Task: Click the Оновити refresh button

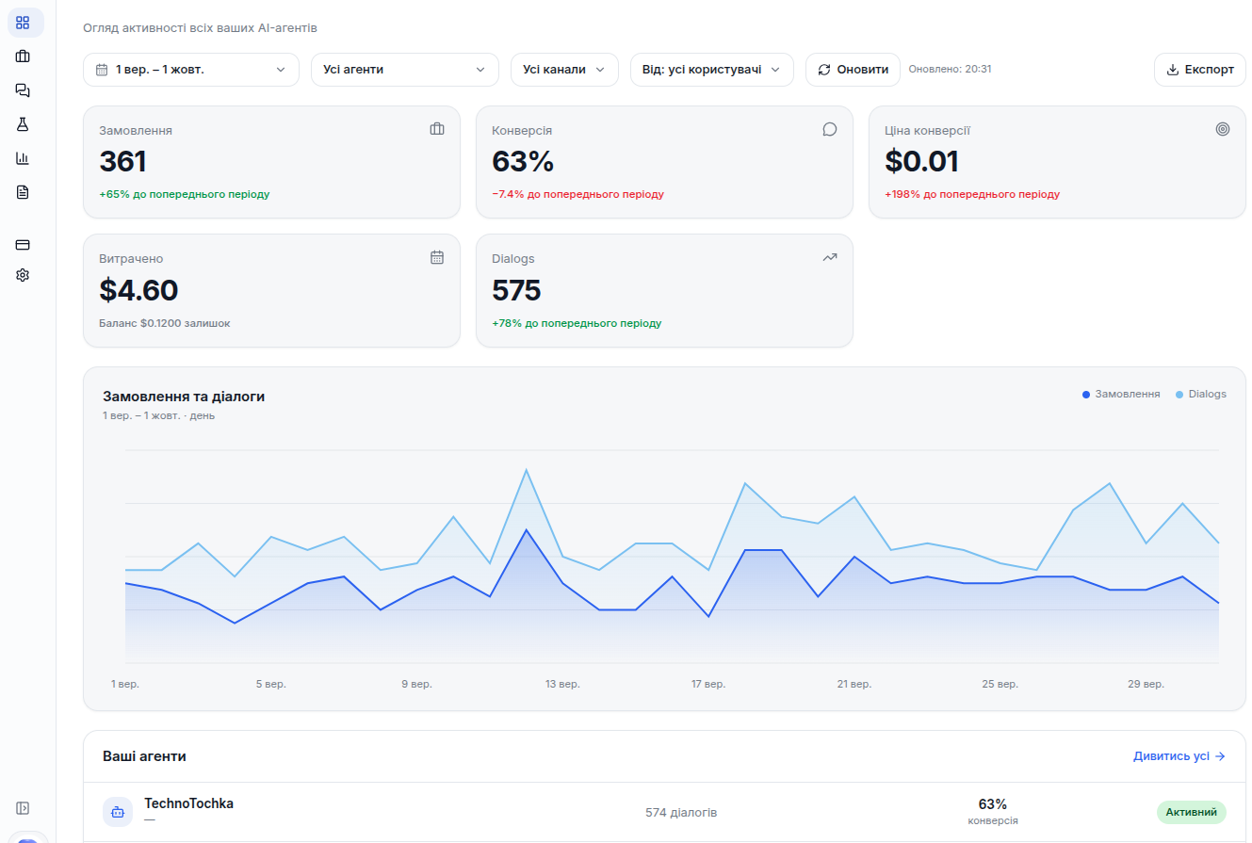Action: 853,70
